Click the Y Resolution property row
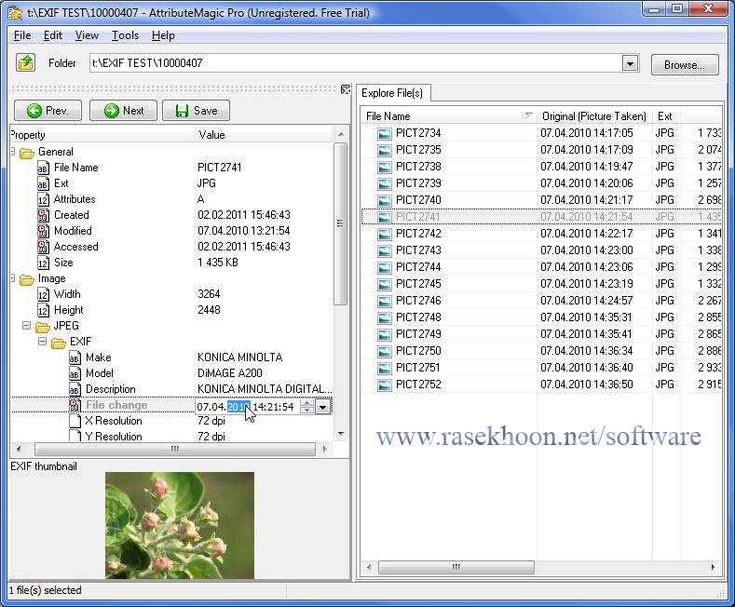This screenshot has width=735, height=607. point(171,436)
